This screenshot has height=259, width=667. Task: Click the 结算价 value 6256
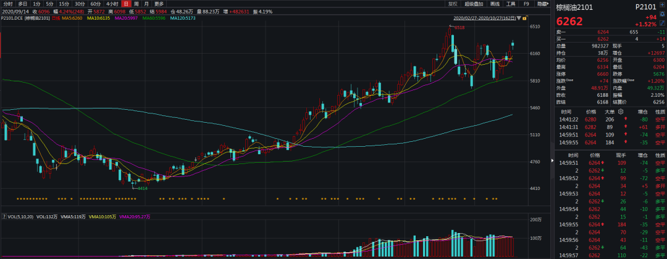point(659,102)
